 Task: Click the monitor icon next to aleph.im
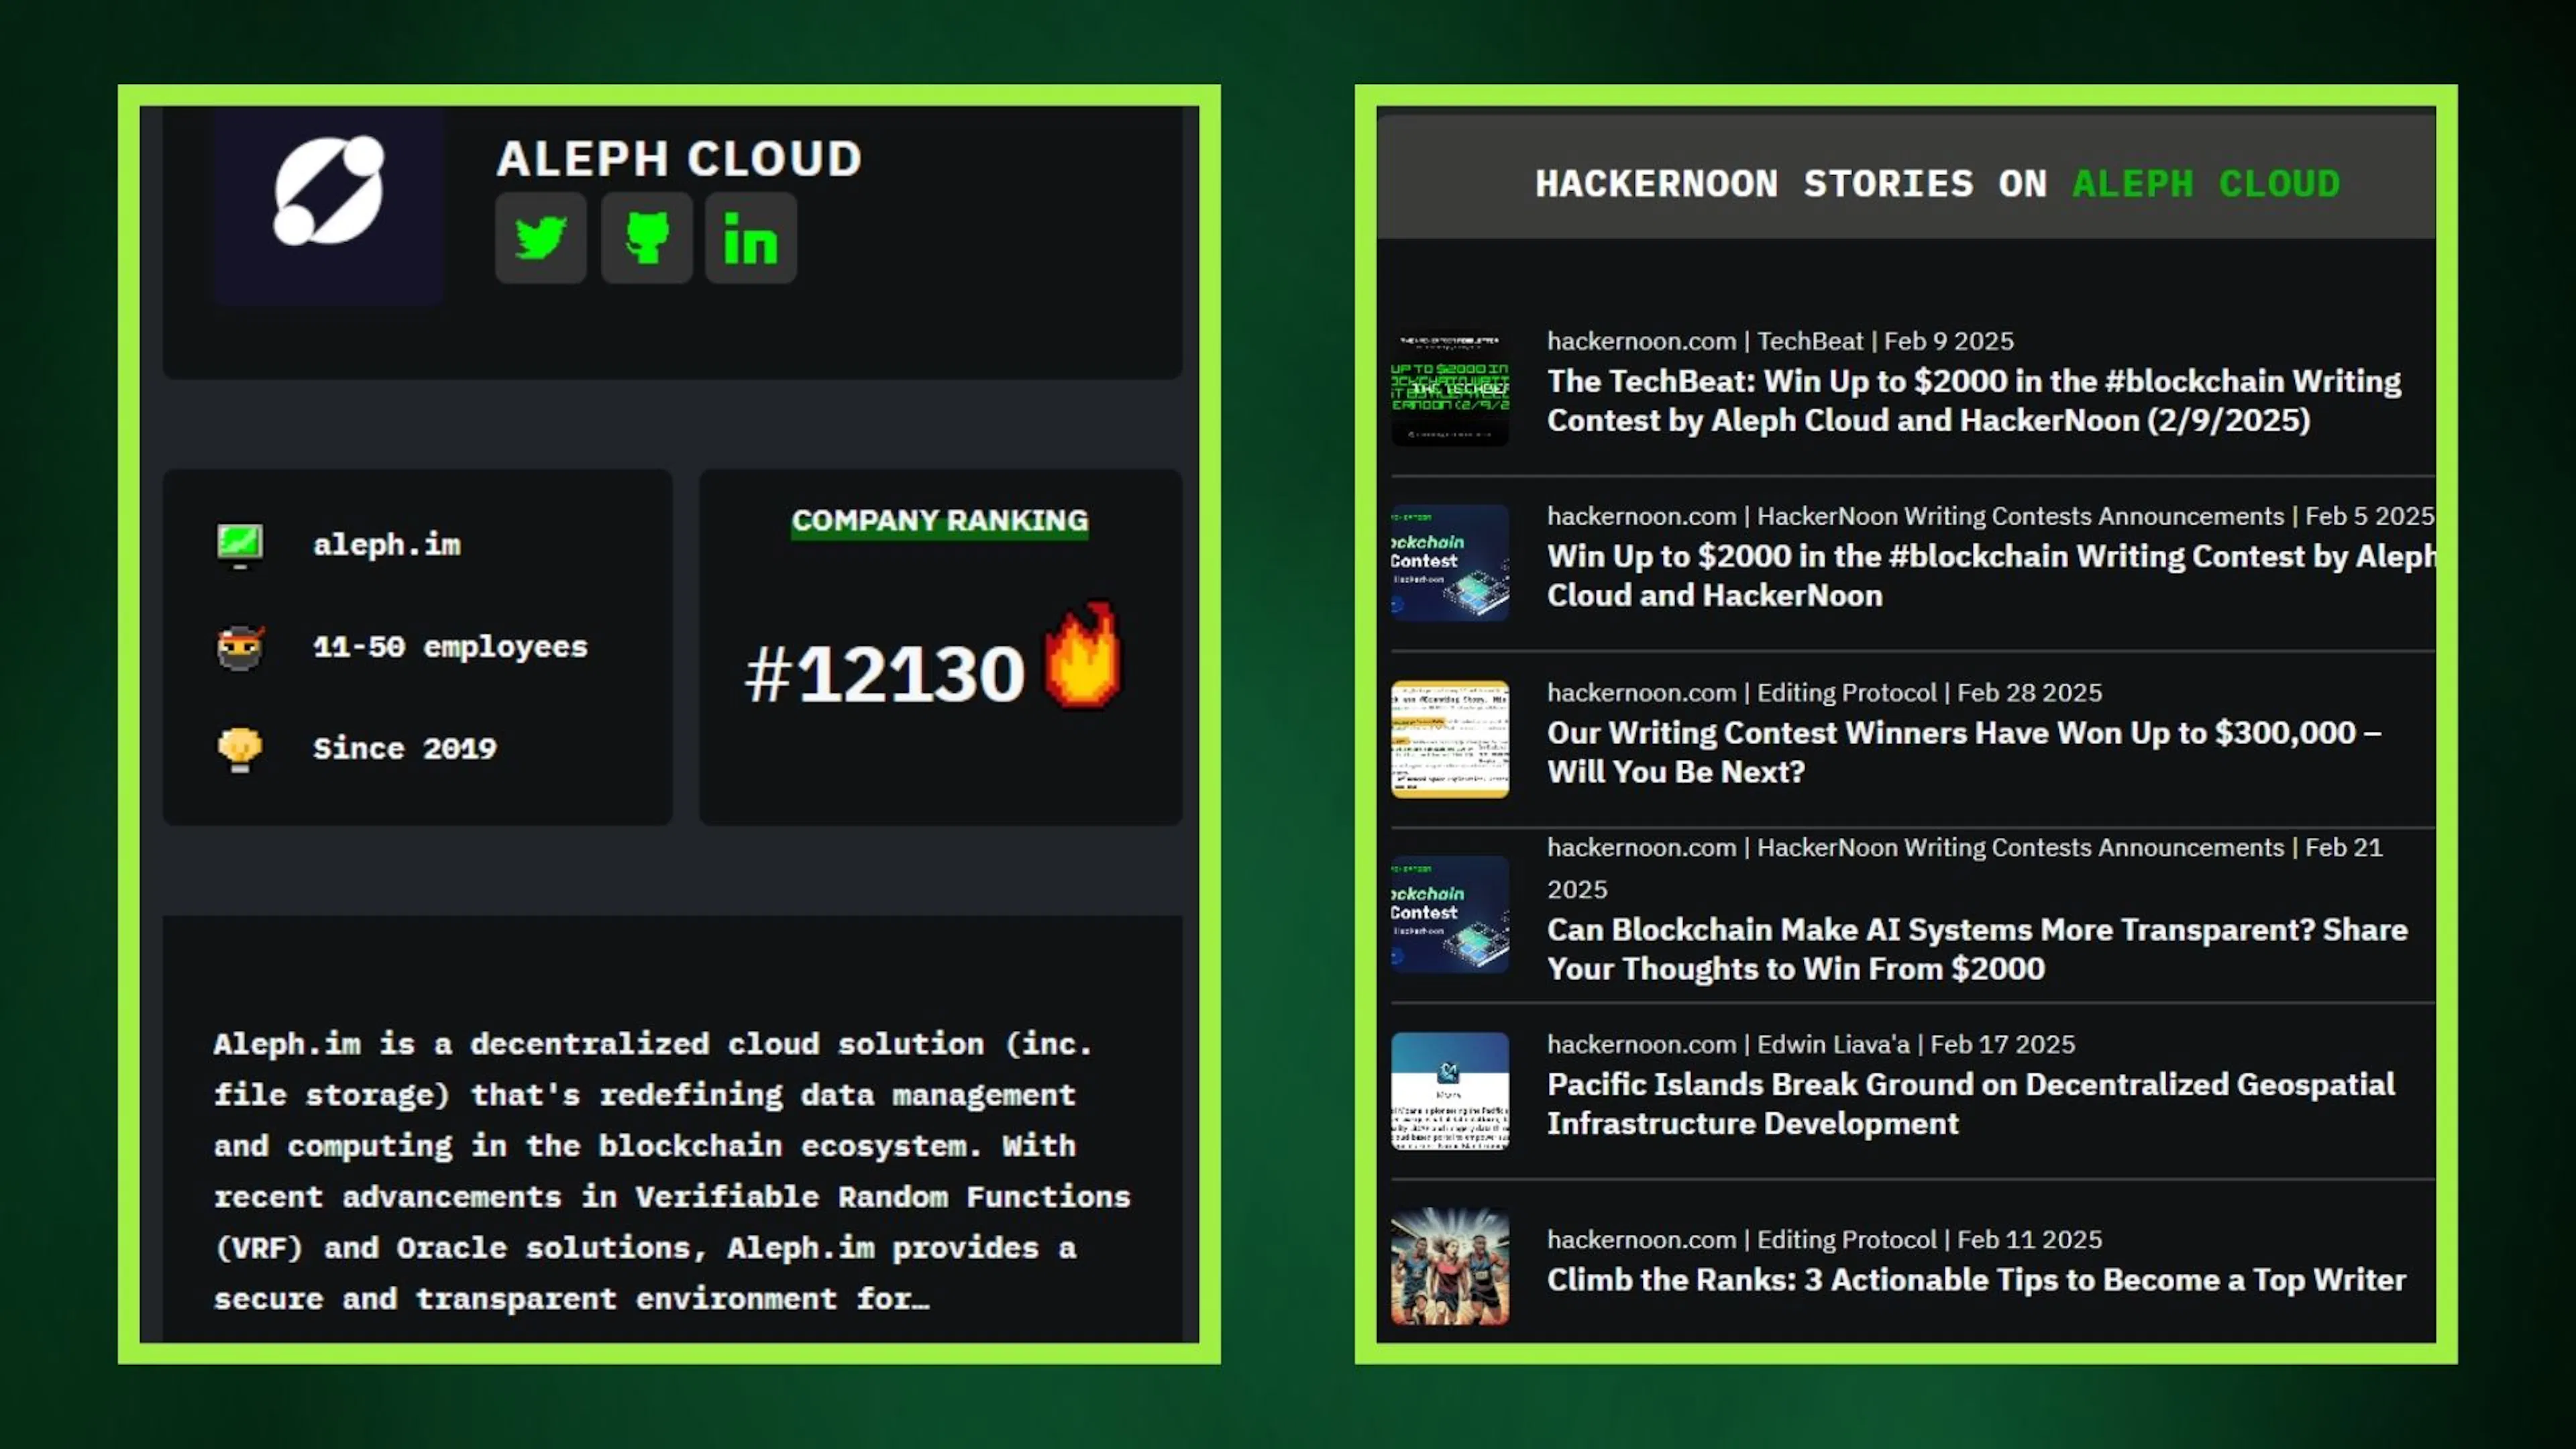tap(240, 545)
